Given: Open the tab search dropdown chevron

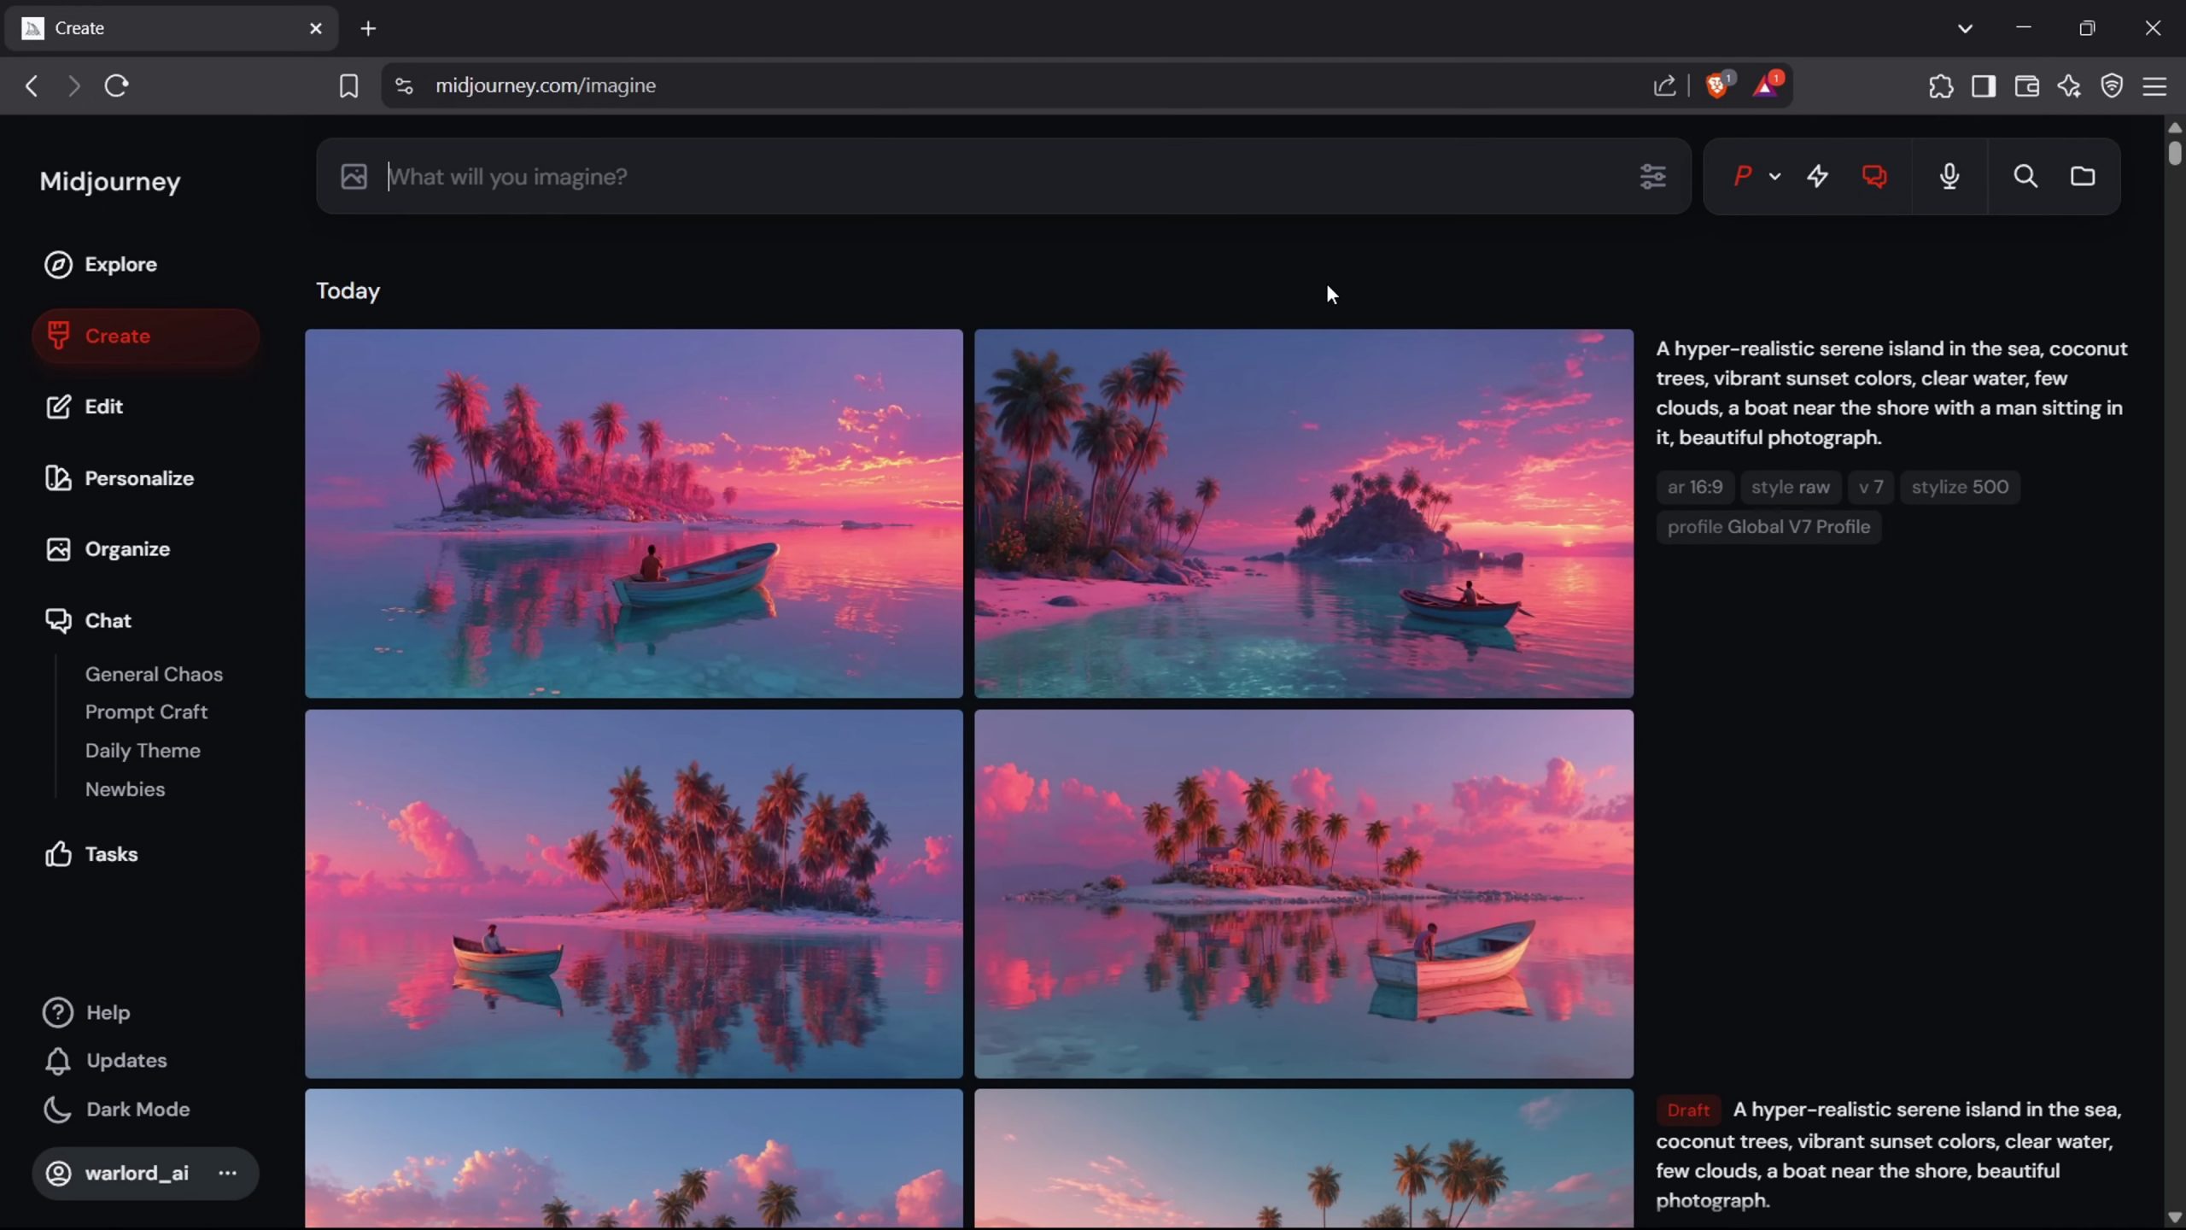Looking at the screenshot, I should 1965,28.
